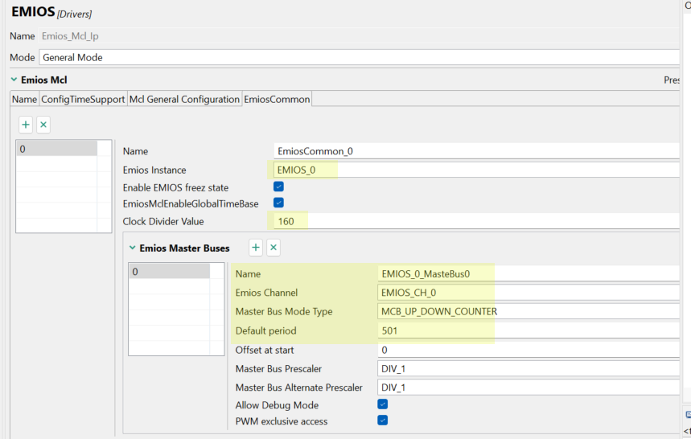Open the Emios Instance dropdown

click(x=475, y=170)
